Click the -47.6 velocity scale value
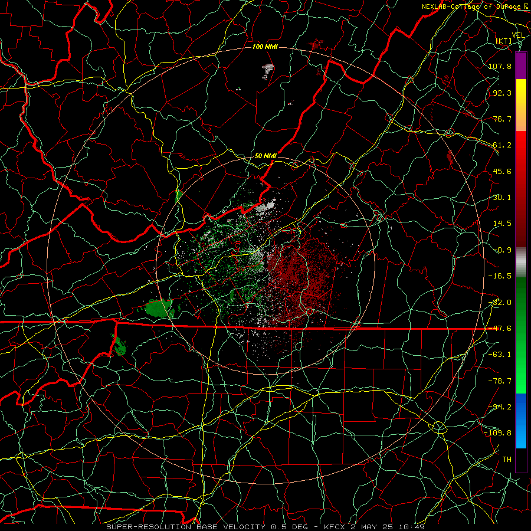 pyautogui.click(x=500, y=329)
